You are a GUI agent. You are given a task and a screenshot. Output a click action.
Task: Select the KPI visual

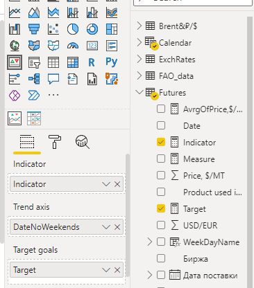click(x=15, y=62)
